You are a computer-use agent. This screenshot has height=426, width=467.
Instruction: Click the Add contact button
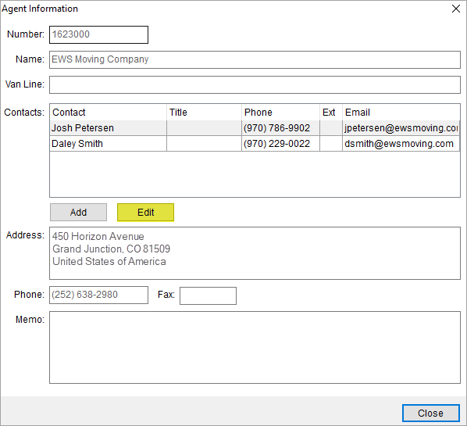point(78,213)
